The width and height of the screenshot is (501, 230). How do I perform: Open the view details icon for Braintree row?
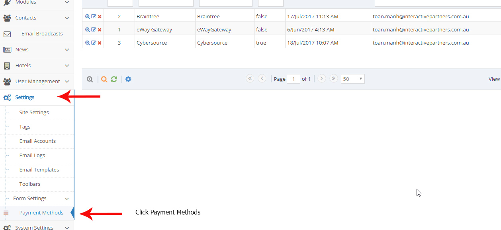point(87,16)
